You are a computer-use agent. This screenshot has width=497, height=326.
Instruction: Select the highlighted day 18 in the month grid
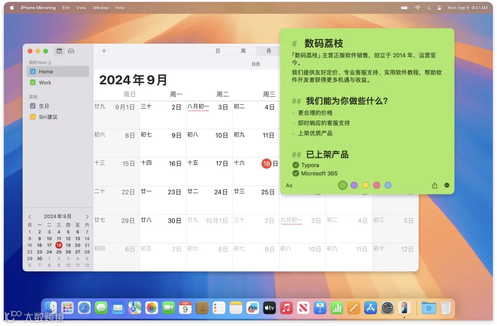pos(266,164)
